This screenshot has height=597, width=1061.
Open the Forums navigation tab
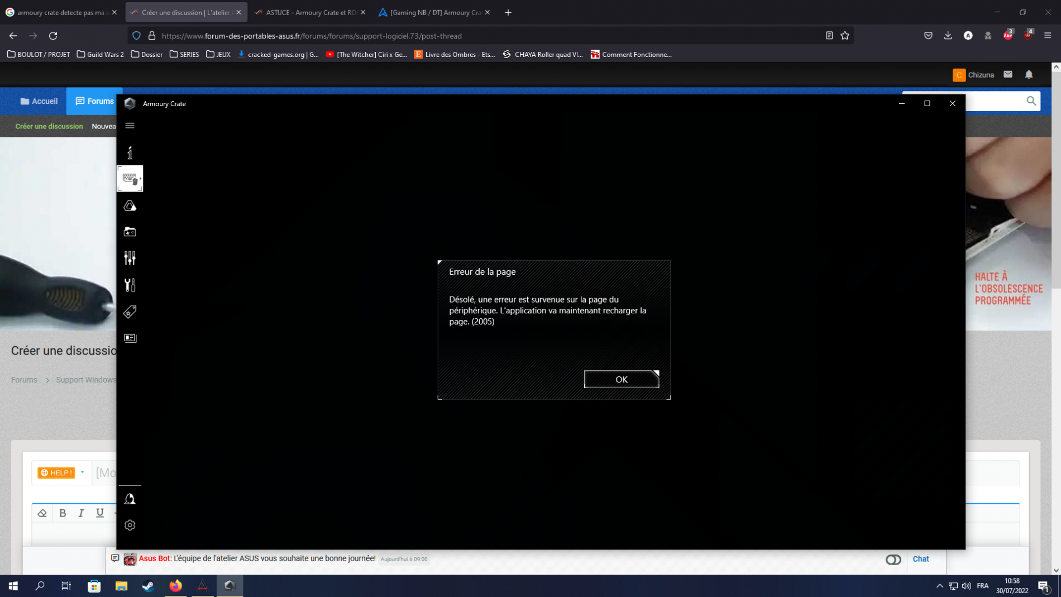(x=94, y=101)
